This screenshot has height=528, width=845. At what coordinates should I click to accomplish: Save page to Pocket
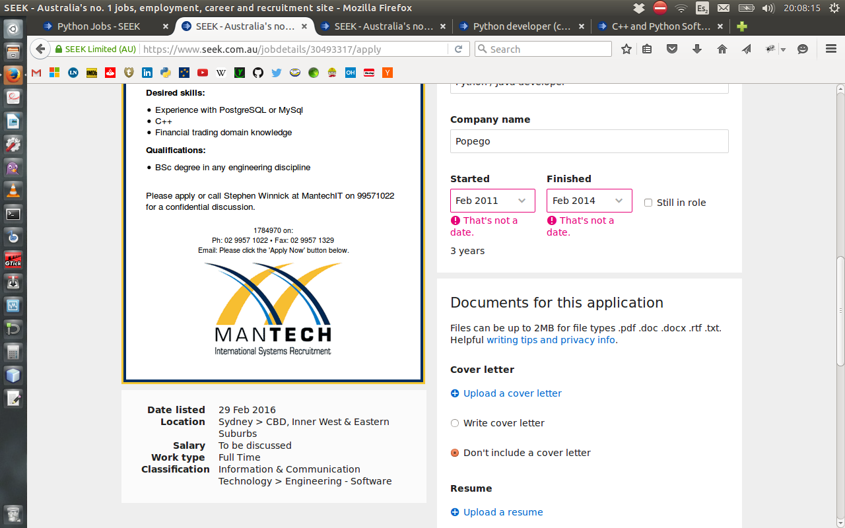click(672, 49)
